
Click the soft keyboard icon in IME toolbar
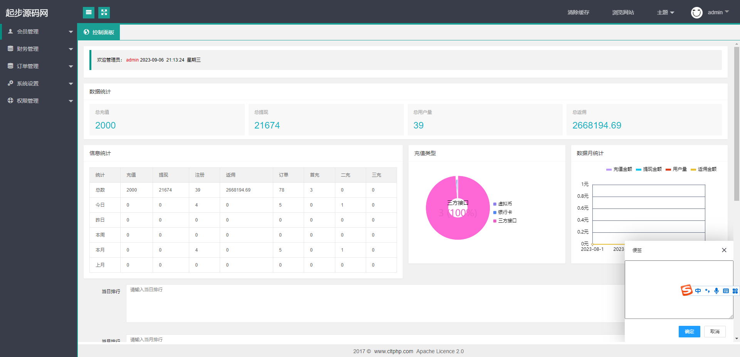point(726,291)
